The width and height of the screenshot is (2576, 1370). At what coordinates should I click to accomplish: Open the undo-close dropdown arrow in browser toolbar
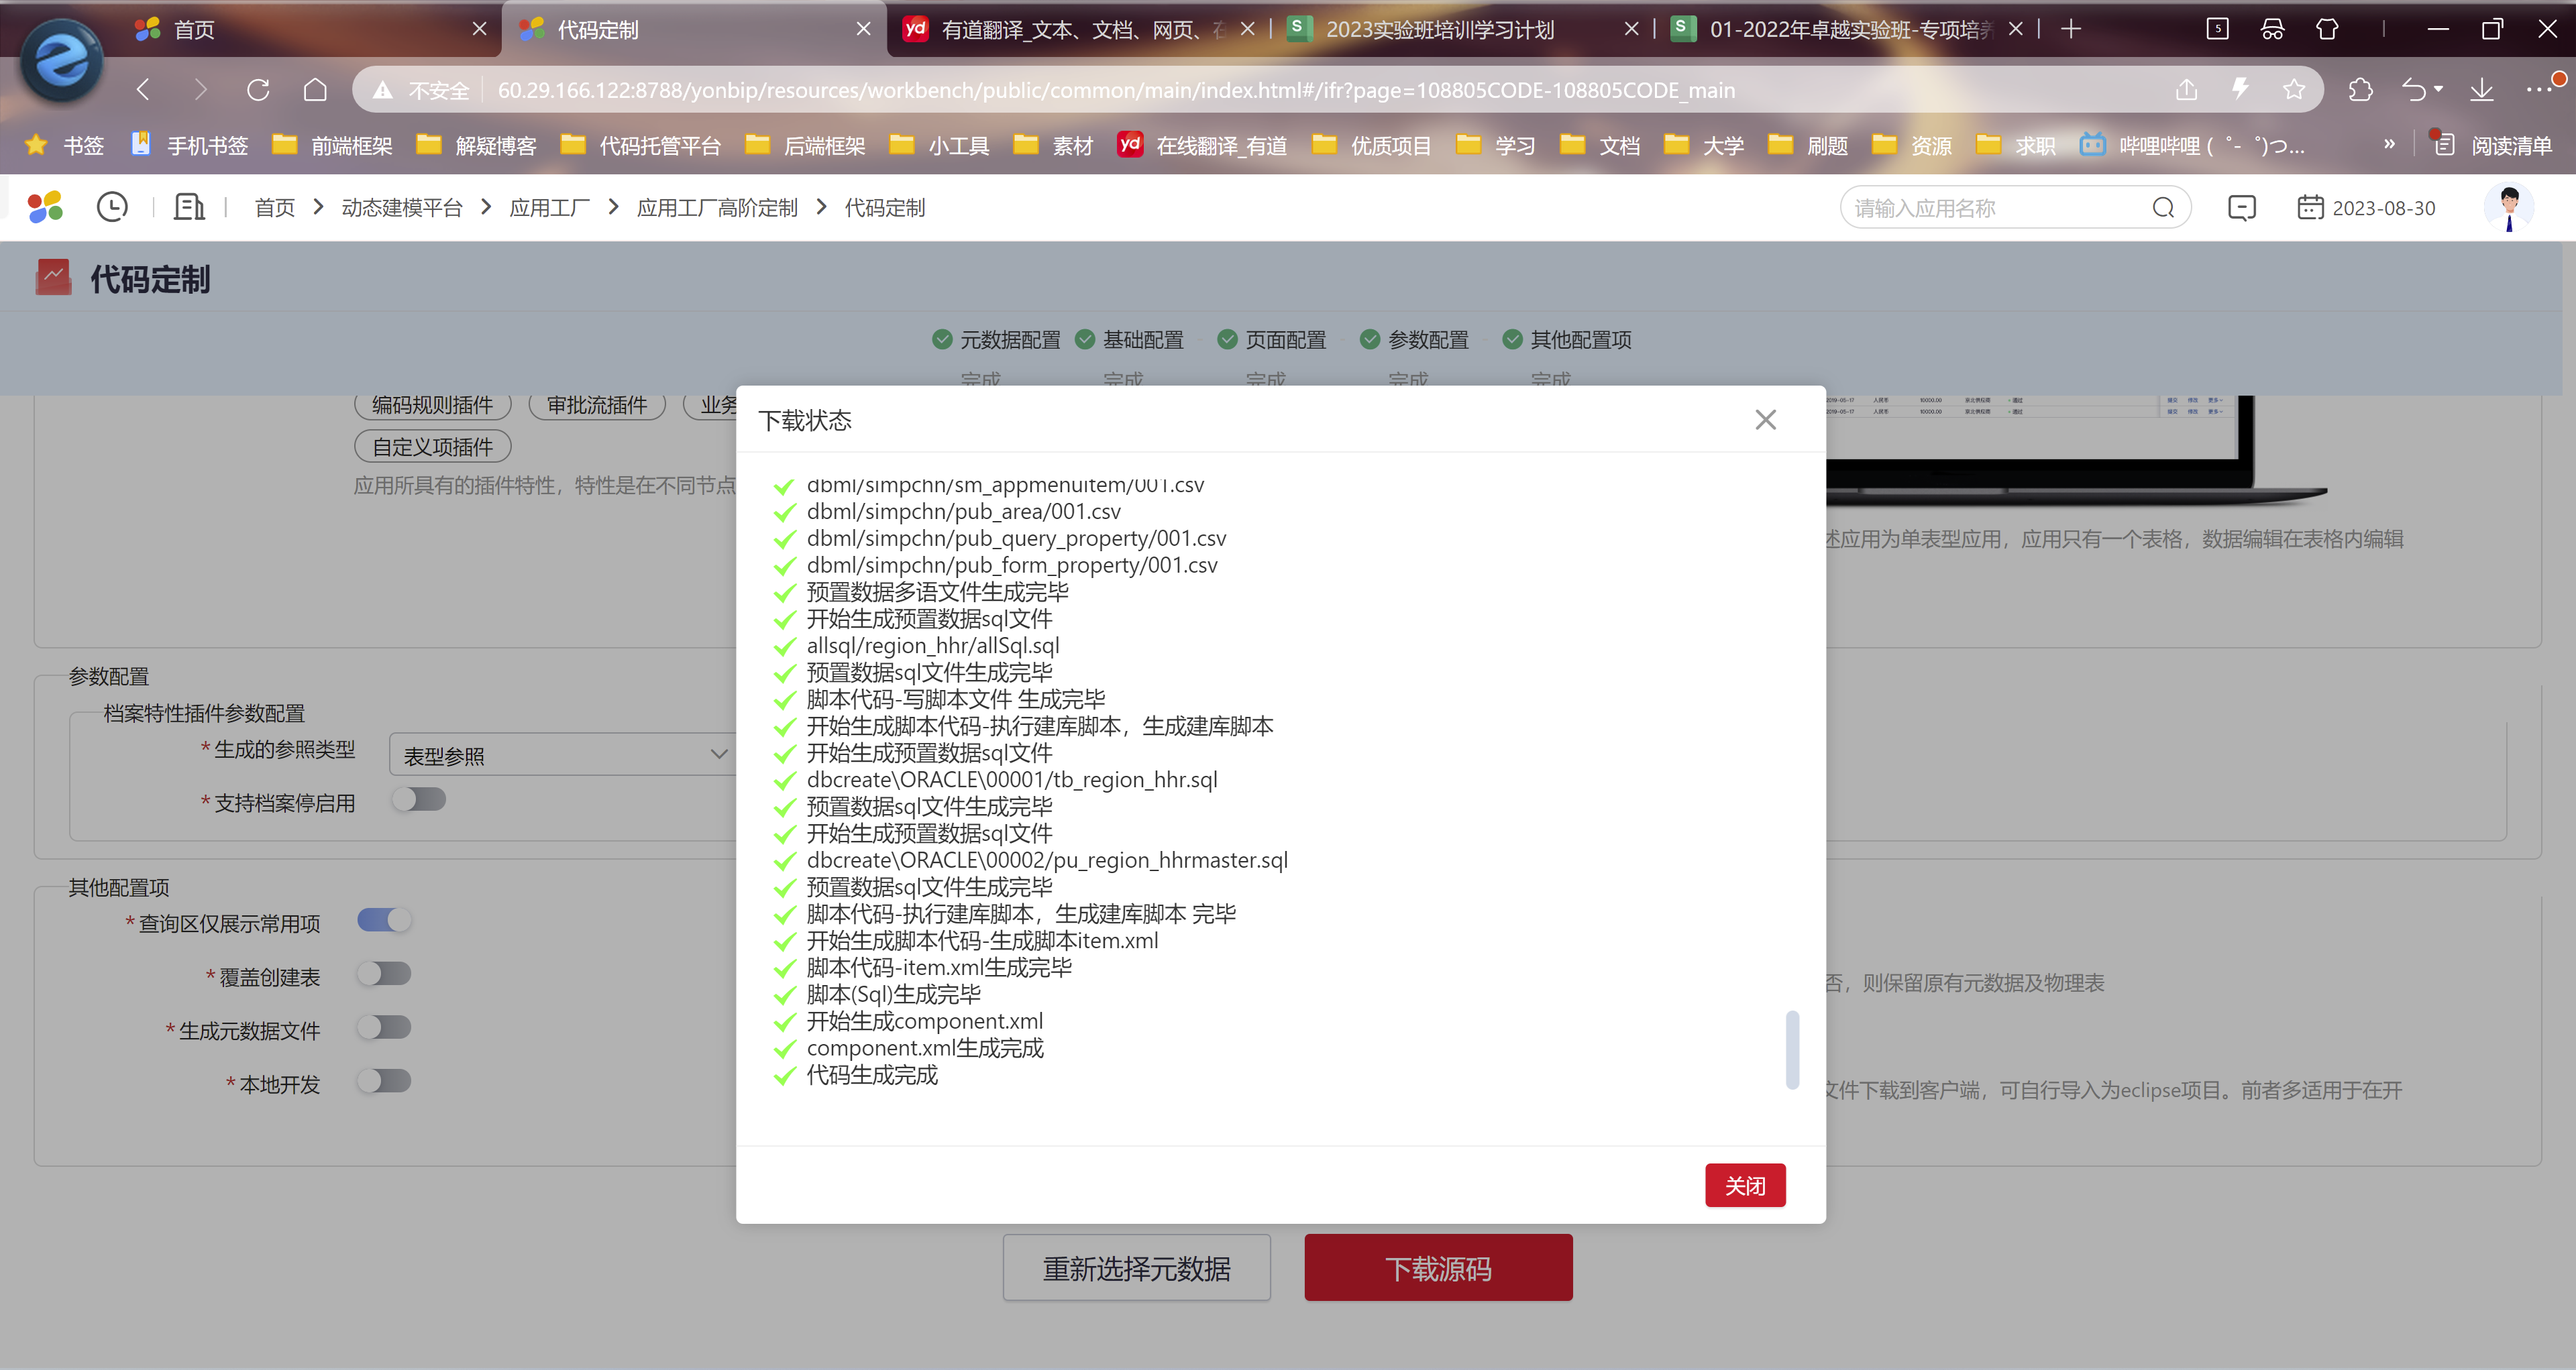(x=2438, y=90)
